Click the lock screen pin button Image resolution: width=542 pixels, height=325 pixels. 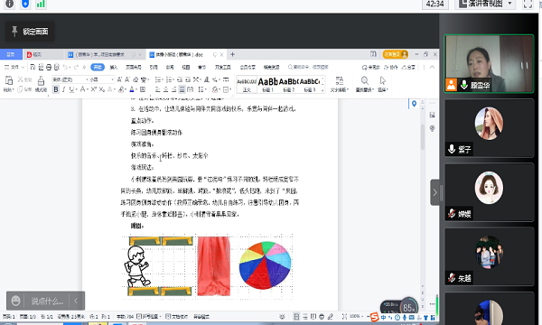(30, 32)
